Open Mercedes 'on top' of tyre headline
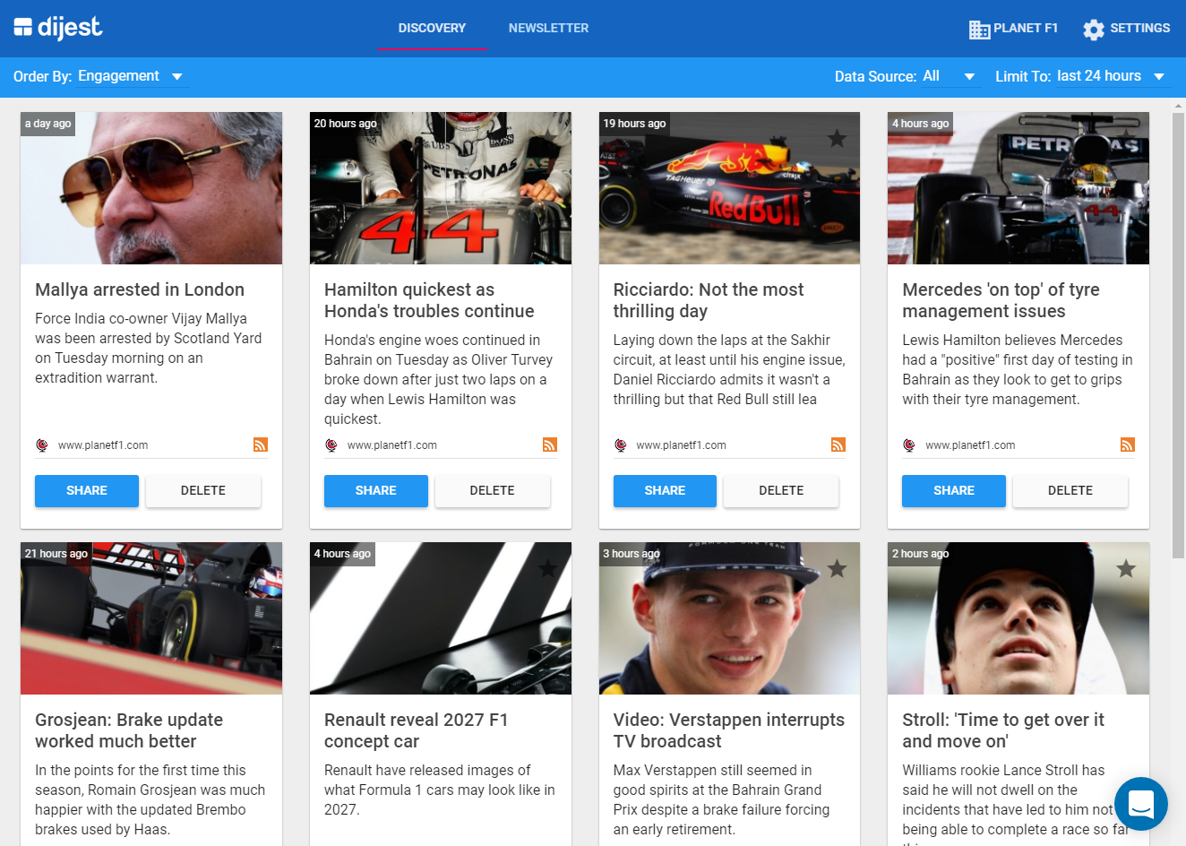Screen dimensions: 1186x846 (x=1001, y=300)
